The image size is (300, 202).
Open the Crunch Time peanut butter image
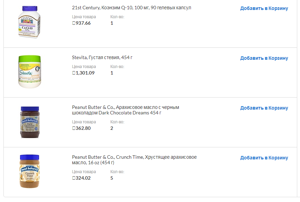coord(29,171)
